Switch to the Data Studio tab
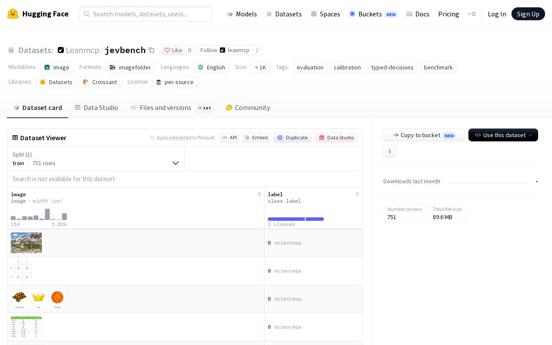 (x=96, y=108)
